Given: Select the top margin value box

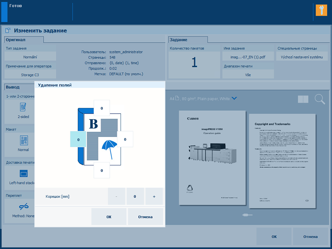Looking at the screenshot, I should click(102, 108).
